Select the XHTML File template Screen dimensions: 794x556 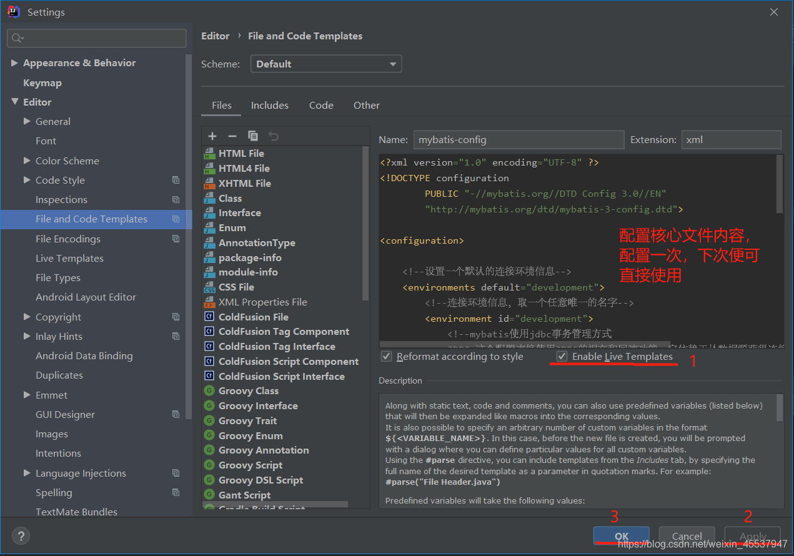[245, 184]
